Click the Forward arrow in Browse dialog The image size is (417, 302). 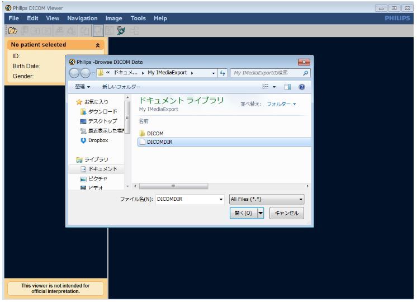(x=86, y=73)
